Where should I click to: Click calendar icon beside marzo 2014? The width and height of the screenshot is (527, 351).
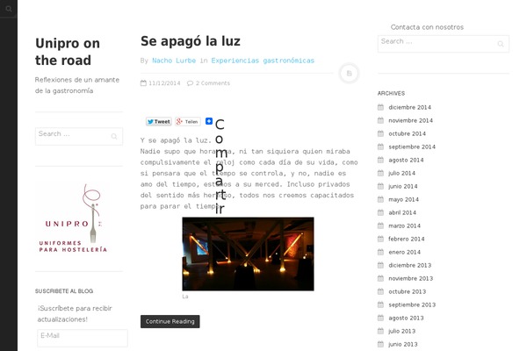(x=380, y=226)
